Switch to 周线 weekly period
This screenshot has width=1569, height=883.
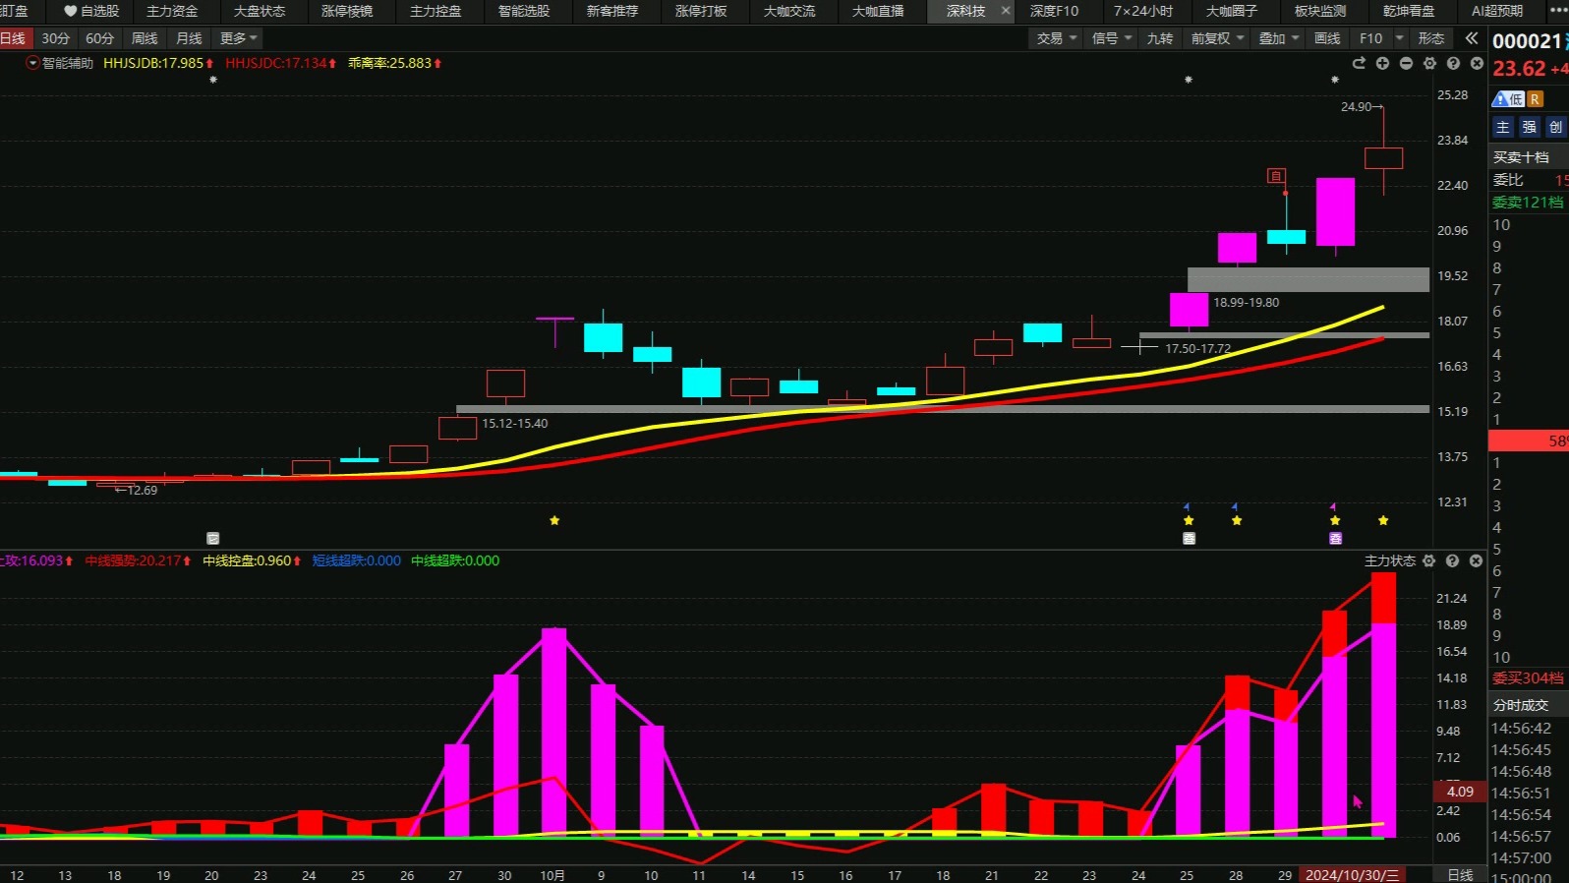point(145,38)
